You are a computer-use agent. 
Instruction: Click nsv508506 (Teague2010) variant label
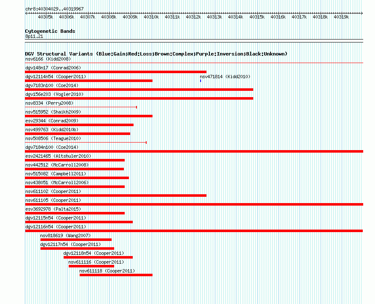pyautogui.click(x=53, y=139)
